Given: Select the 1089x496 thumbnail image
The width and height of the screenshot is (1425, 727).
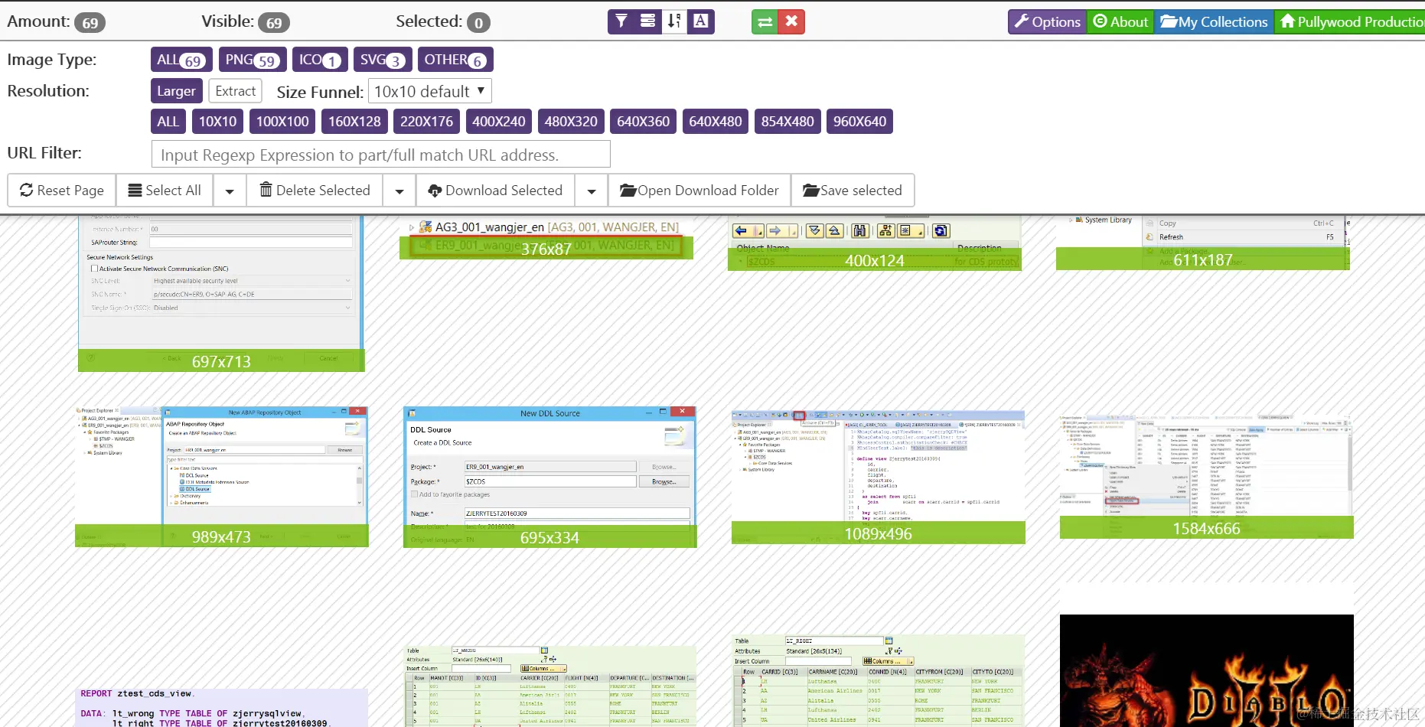Looking at the screenshot, I should [879, 478].
